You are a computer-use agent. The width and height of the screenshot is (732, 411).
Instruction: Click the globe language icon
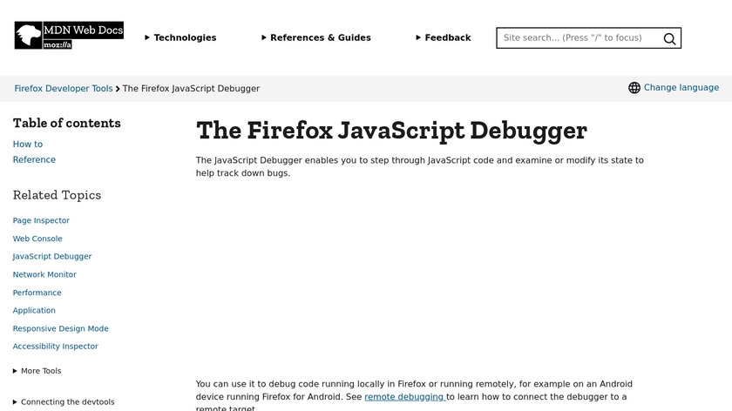click(634, 88)
